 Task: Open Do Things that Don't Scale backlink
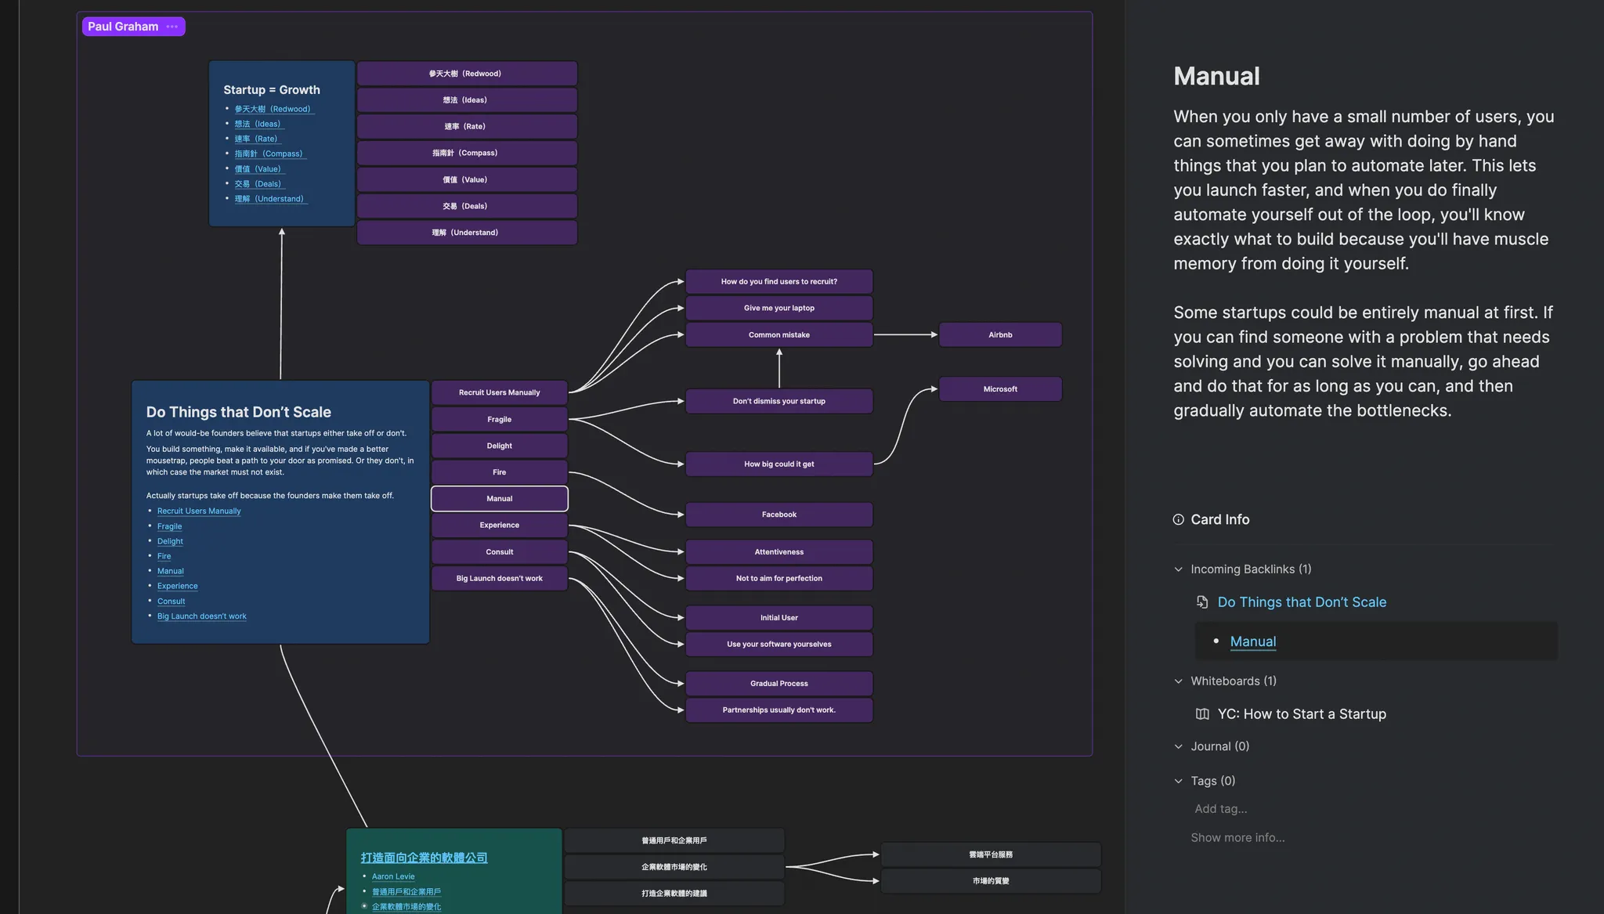pos(1302,602)
